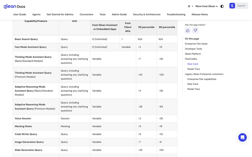Jump to Legacy Glean Enterprise customers
This screenshot has width=252, height=157.
204,74
